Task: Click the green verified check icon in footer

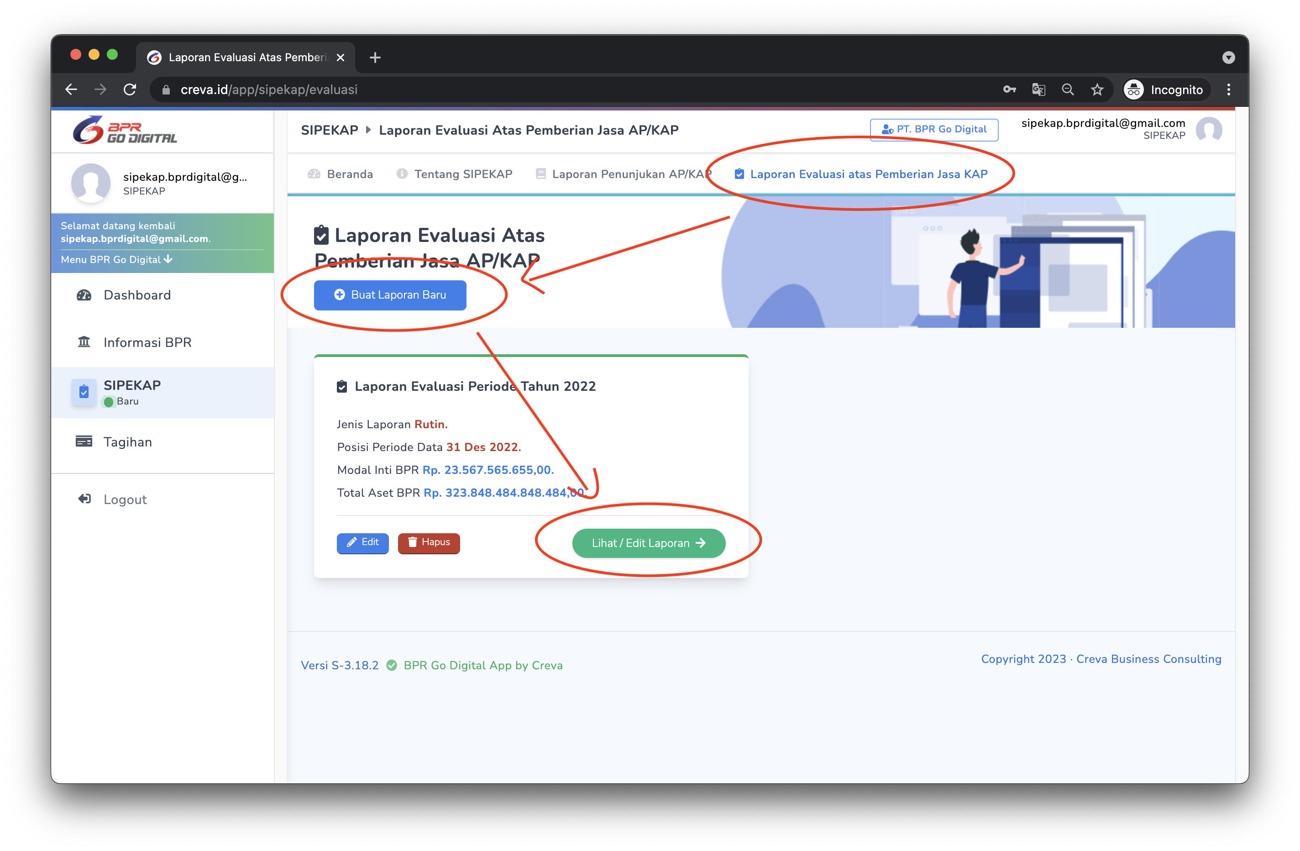Action: coord(391,665)
